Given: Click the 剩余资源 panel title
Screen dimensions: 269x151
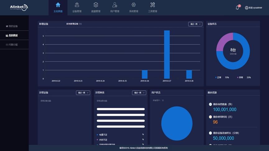Looking at the screenshot, I should (x=212, y=92).
